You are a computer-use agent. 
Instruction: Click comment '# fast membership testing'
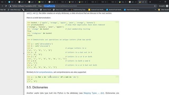(x=78, y=29)
